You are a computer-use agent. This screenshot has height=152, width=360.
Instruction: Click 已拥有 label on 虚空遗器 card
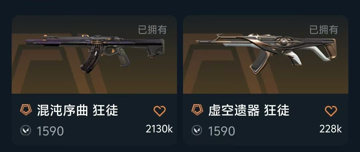point(324,30)
